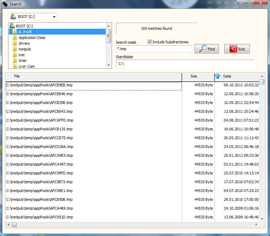The width and height of the screenshot is (270, 236).
Task: Click the Application Data folder icon
Action: [x=15, y=38]
